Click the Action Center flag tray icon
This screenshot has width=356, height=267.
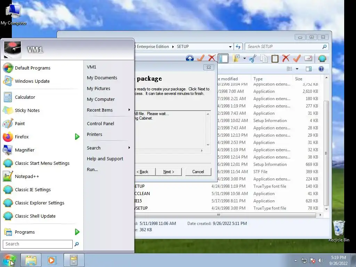[313, 260]
